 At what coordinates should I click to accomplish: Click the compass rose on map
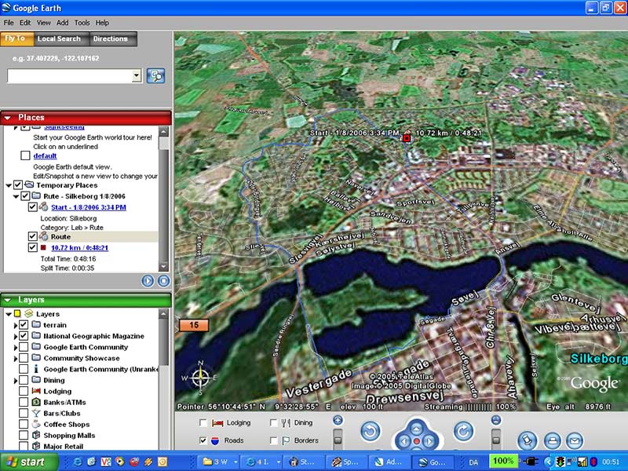(x=201, y=378)
